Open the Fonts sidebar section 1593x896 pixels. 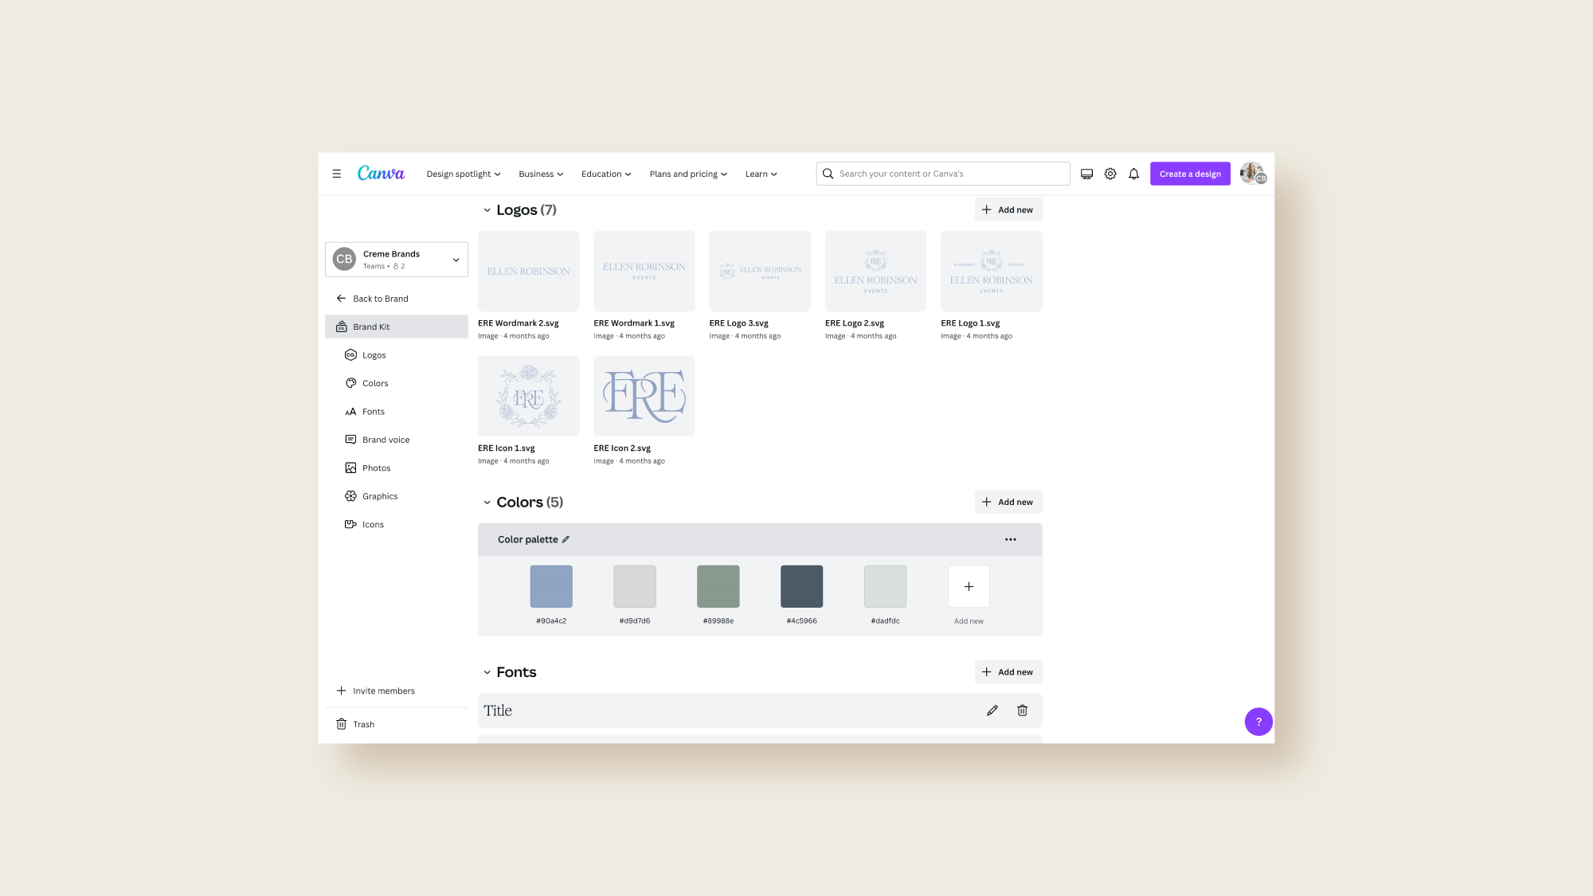coord(374,411)
